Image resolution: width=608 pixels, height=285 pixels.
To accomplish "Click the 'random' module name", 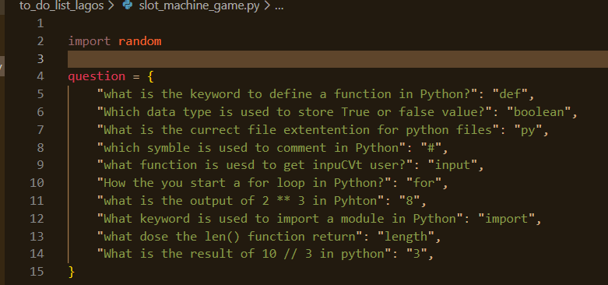I will tap(139, 41).
